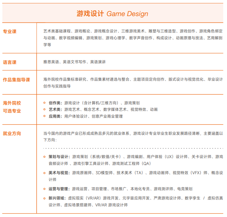Click the 游戏设计 Game Design title

(112, 14)
